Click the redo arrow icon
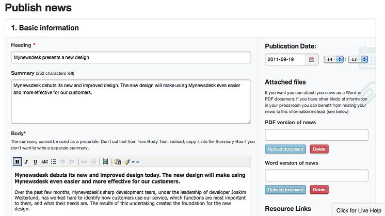 click(72, 162)
